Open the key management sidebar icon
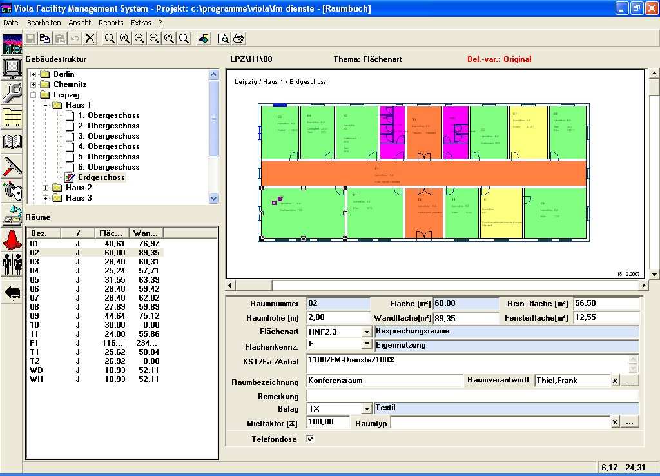 click(x=12, y=190)
